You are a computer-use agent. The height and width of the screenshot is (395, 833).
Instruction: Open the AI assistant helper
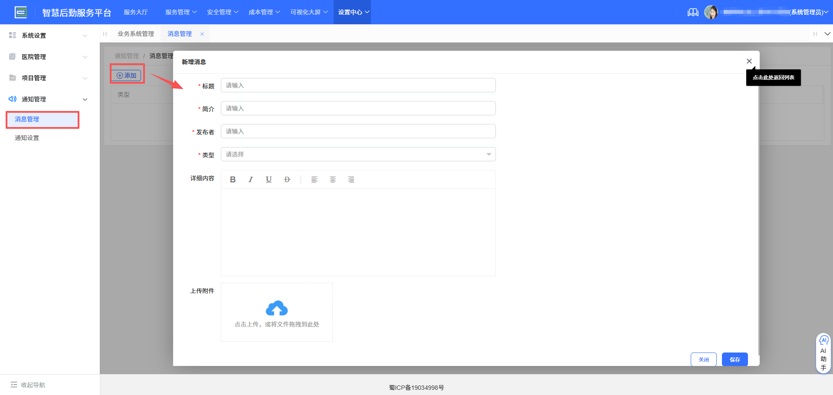coord(823,352)
